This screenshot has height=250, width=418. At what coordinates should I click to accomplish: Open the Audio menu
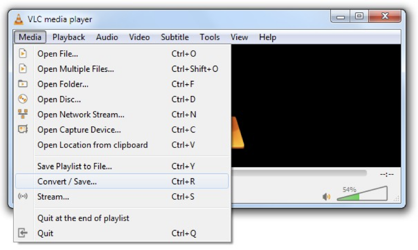click(x=107, y=37)
